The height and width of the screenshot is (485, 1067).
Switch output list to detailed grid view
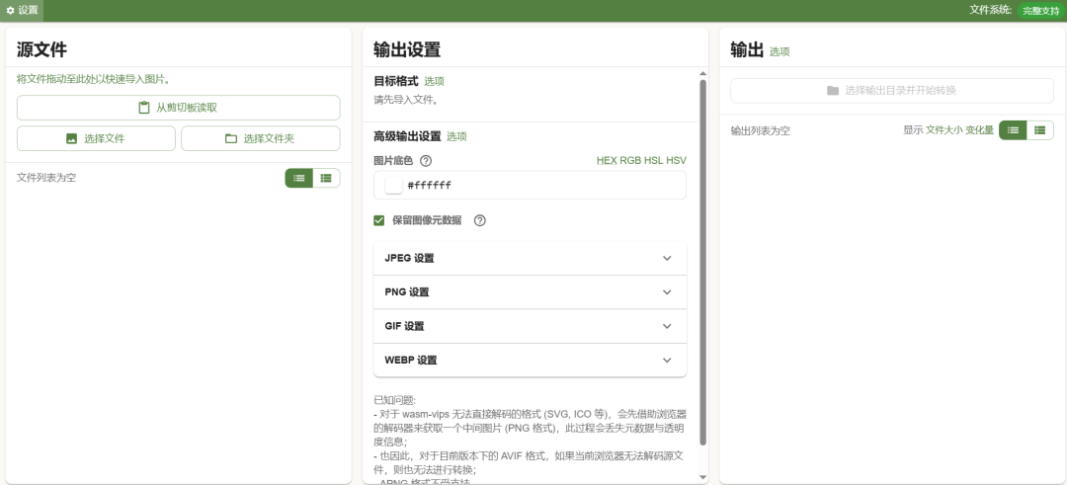pos(1039,130)
